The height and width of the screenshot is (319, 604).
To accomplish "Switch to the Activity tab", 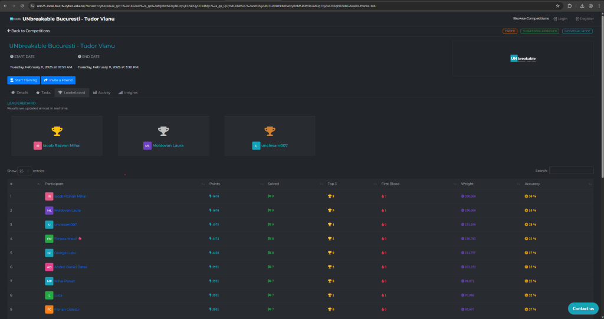I will tap(101, 92).
